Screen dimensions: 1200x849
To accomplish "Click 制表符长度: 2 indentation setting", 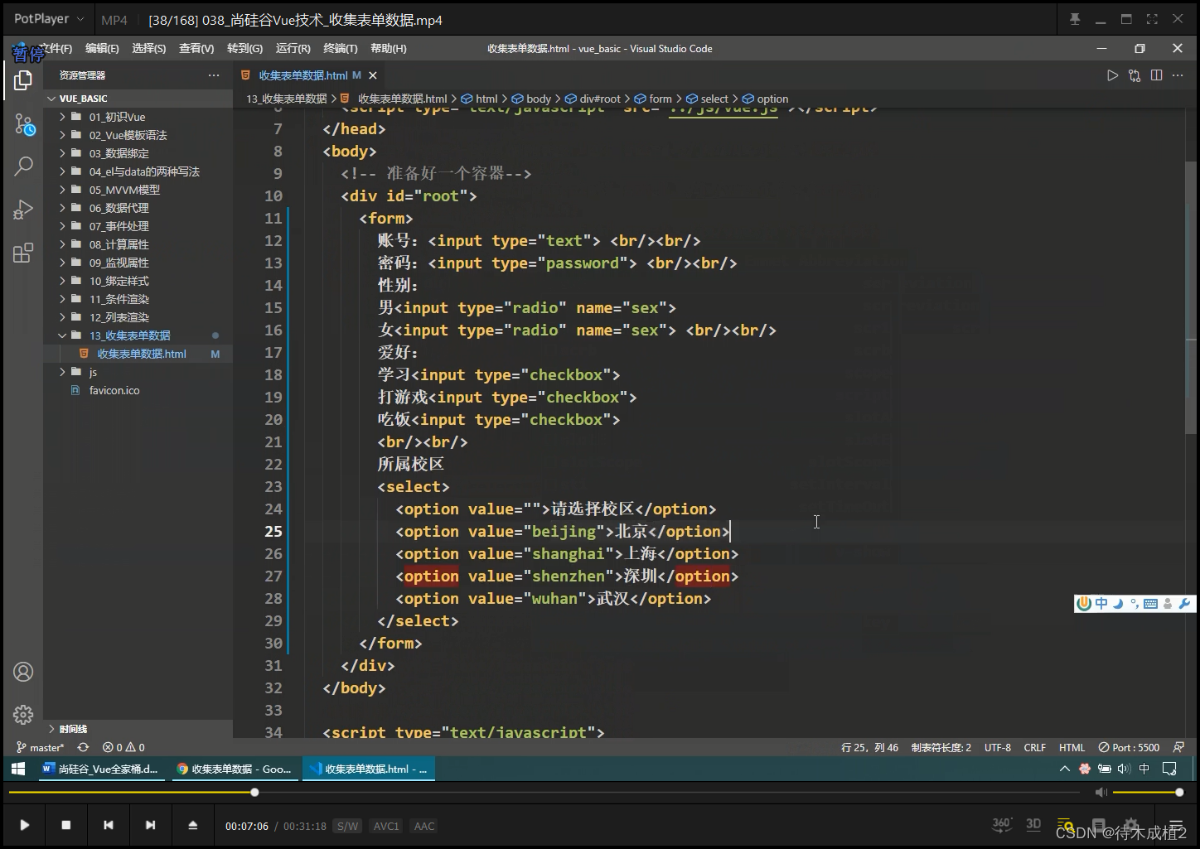I will (x=941, y=747).
